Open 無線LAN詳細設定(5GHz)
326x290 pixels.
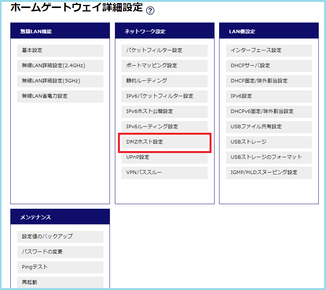[60, 81]
